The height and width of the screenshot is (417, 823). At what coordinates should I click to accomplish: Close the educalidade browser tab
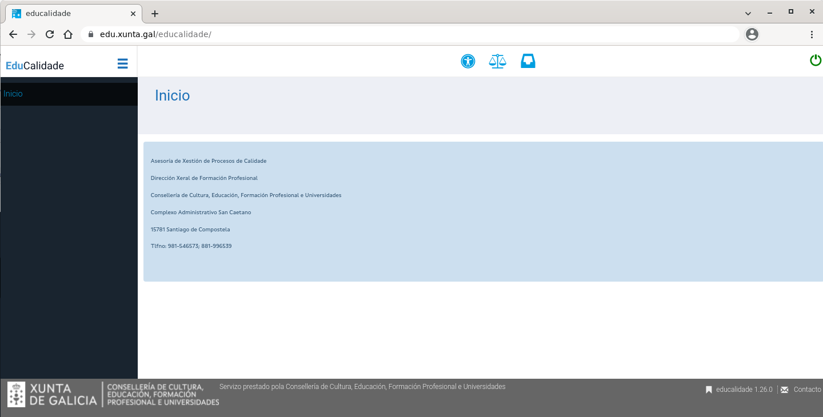click(x=133, y=14)
